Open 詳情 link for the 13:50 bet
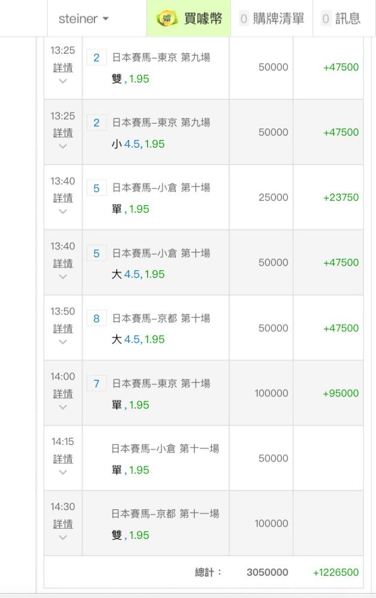Image resolution: width=376 pixels, height=598 pixels. [x=63, y=328]
